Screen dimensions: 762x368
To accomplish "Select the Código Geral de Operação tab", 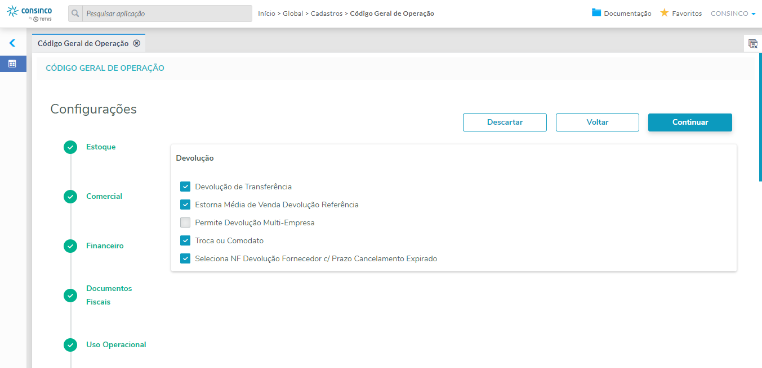I will pos(83,43).
